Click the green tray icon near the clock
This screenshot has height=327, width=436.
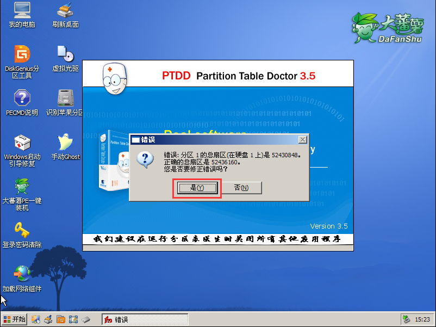(x=406, y=319)
